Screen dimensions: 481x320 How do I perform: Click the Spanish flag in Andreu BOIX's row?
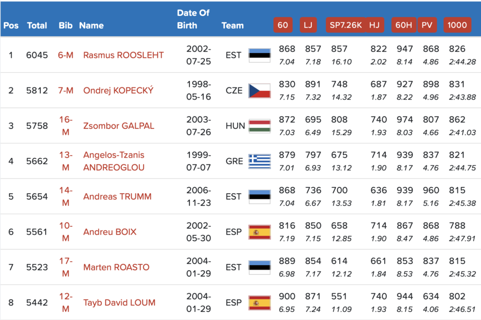(259, 232)
